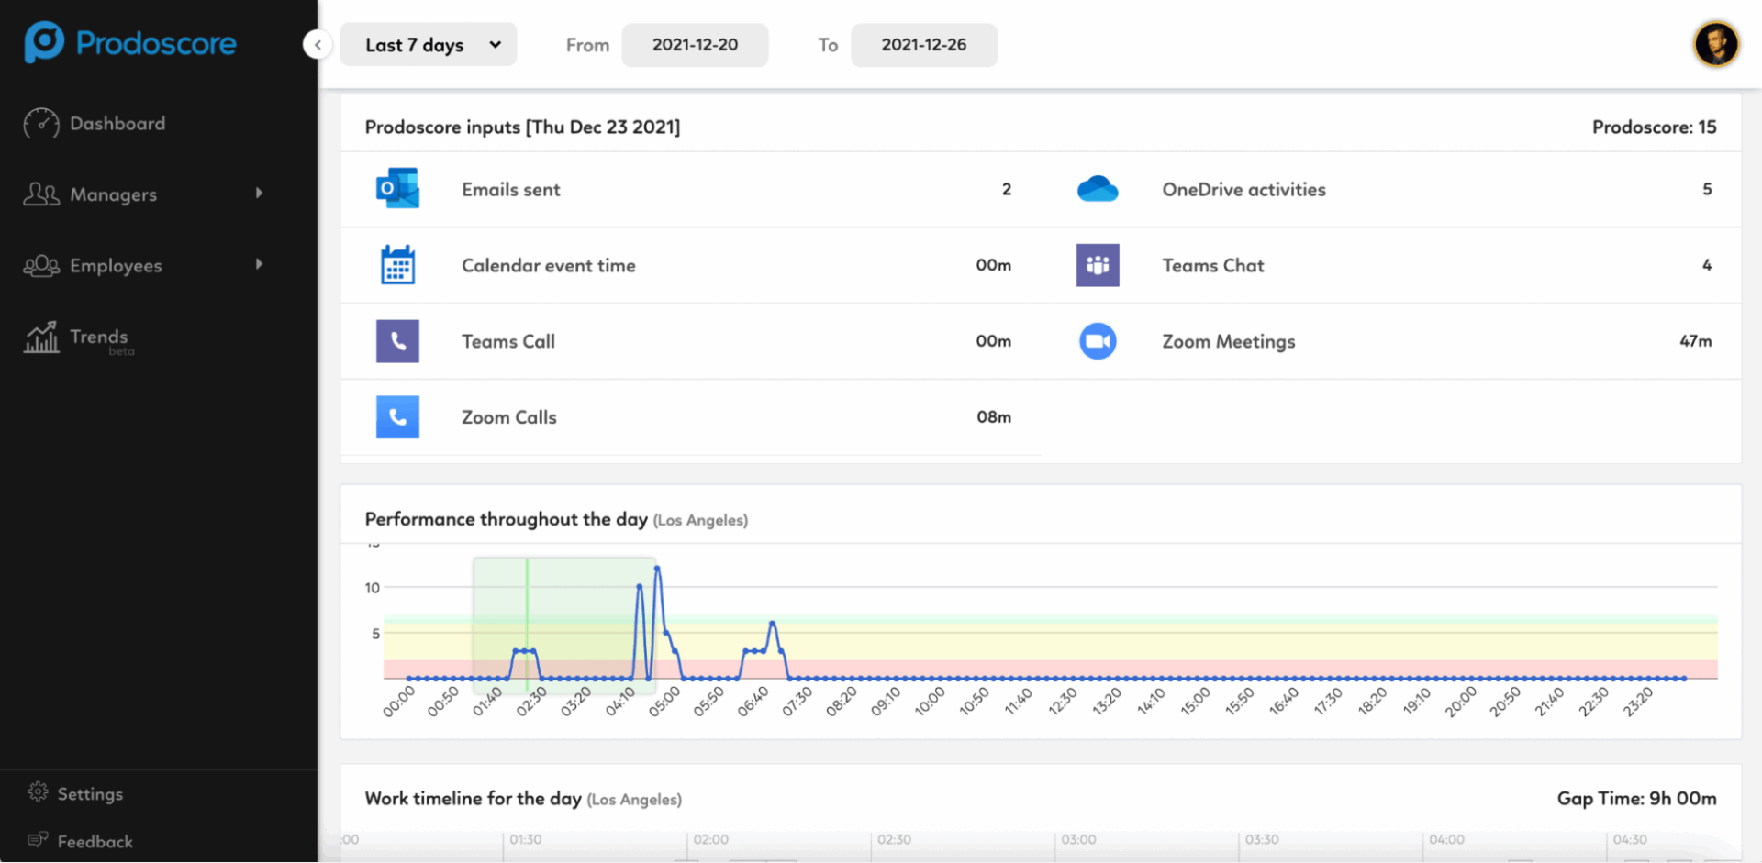This screenshot has height=863, width=1762.
Task: Click the Teams Call phone icon
Action: (397, 341)
